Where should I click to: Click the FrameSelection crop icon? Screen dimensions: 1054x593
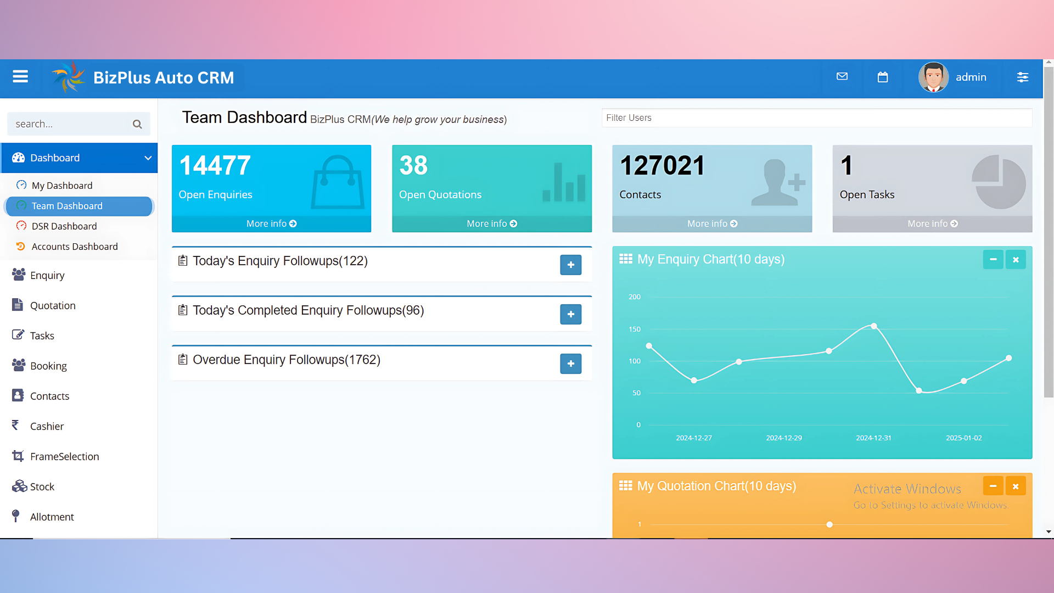coord(18,456)
